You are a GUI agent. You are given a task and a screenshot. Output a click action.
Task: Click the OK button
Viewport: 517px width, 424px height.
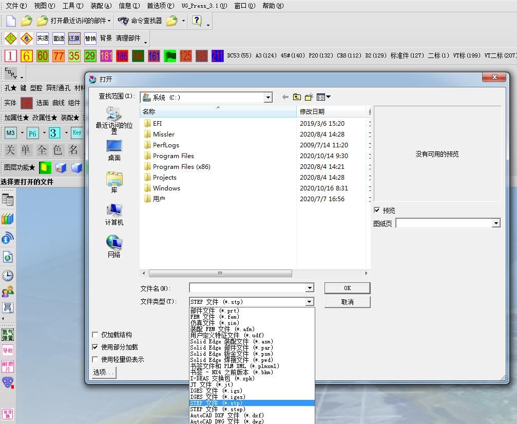[347, 288]
